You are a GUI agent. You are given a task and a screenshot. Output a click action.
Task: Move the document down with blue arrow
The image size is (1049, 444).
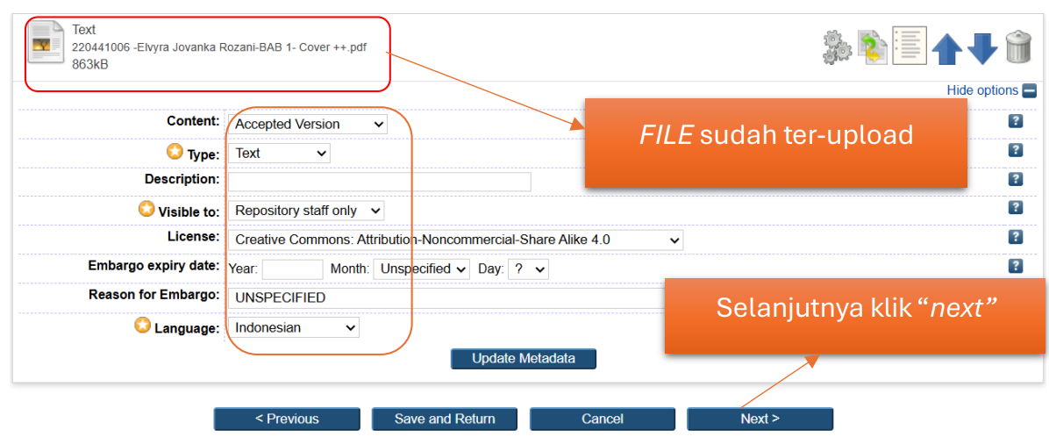[982, 47]
